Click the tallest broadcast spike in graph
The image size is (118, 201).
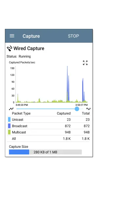point(67,83)
